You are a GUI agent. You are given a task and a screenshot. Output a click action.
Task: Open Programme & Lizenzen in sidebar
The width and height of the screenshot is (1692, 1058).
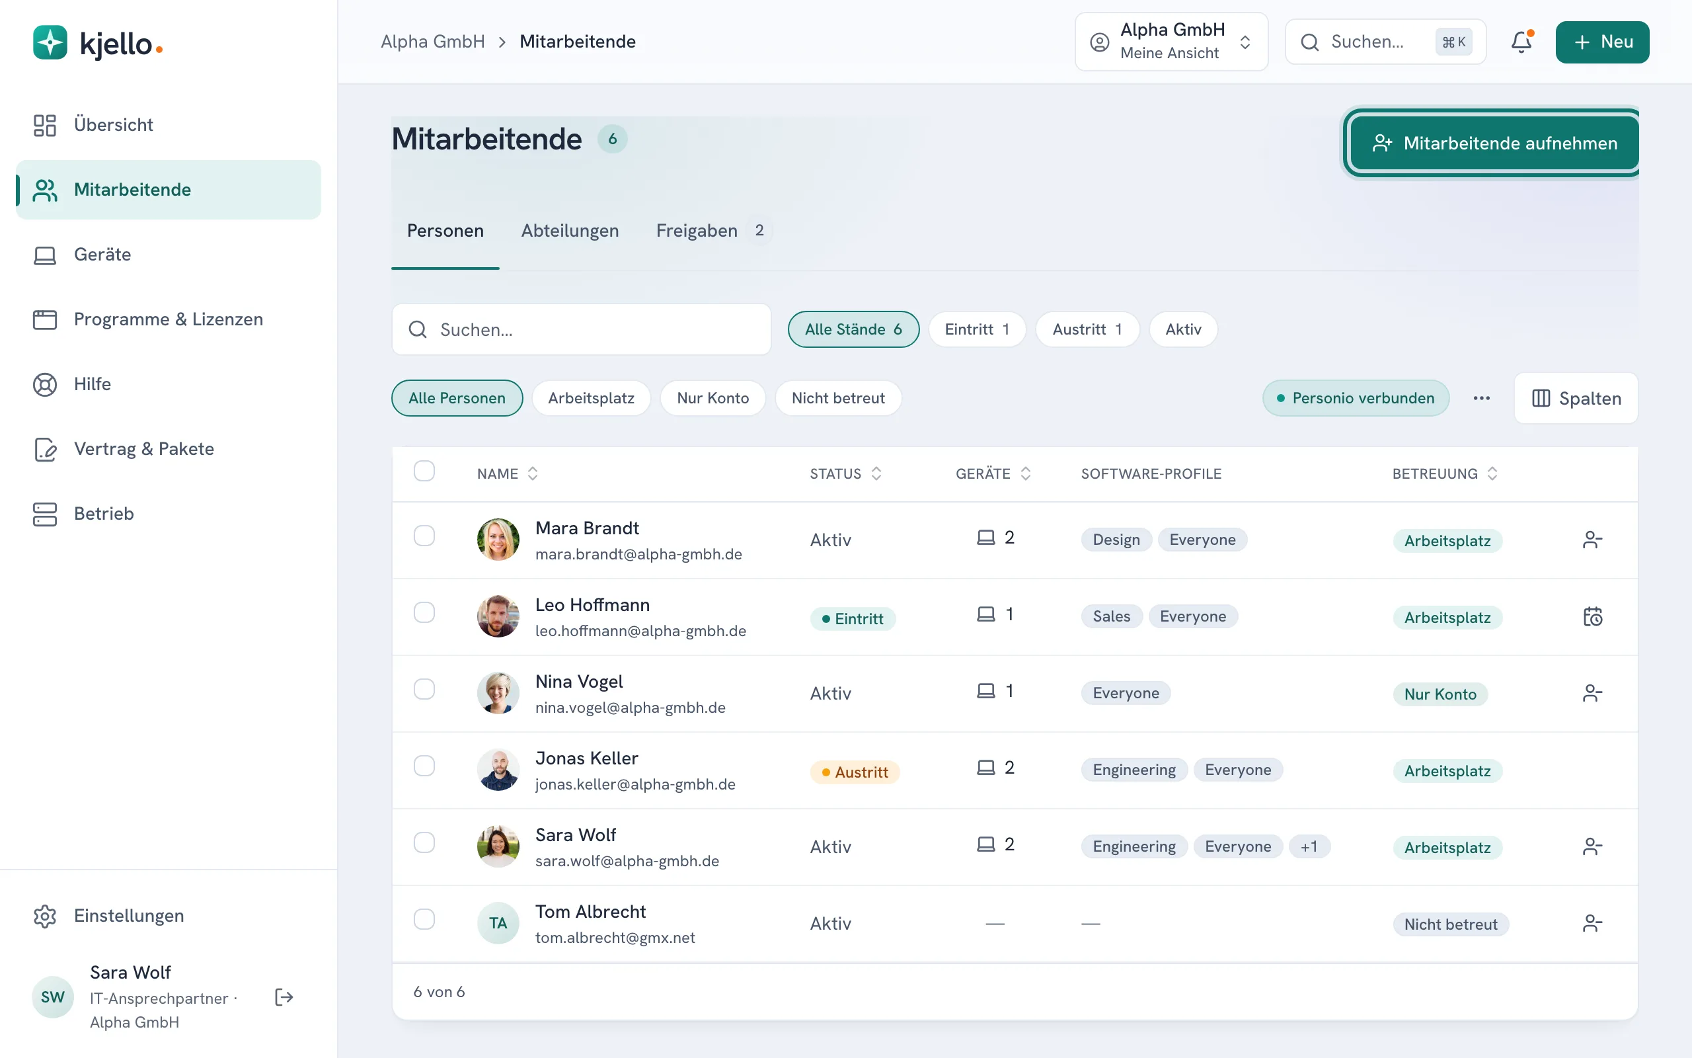click(x=169, y=319)
